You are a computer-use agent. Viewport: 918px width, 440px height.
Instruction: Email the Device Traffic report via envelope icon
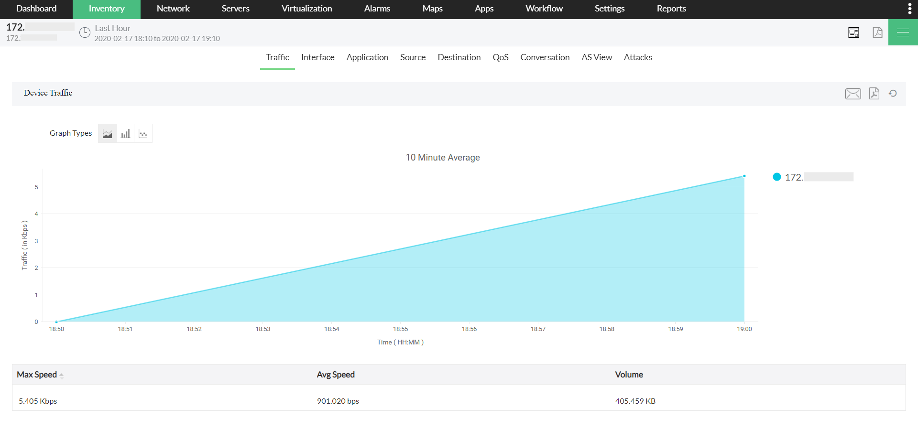click(x=853, y=94)
